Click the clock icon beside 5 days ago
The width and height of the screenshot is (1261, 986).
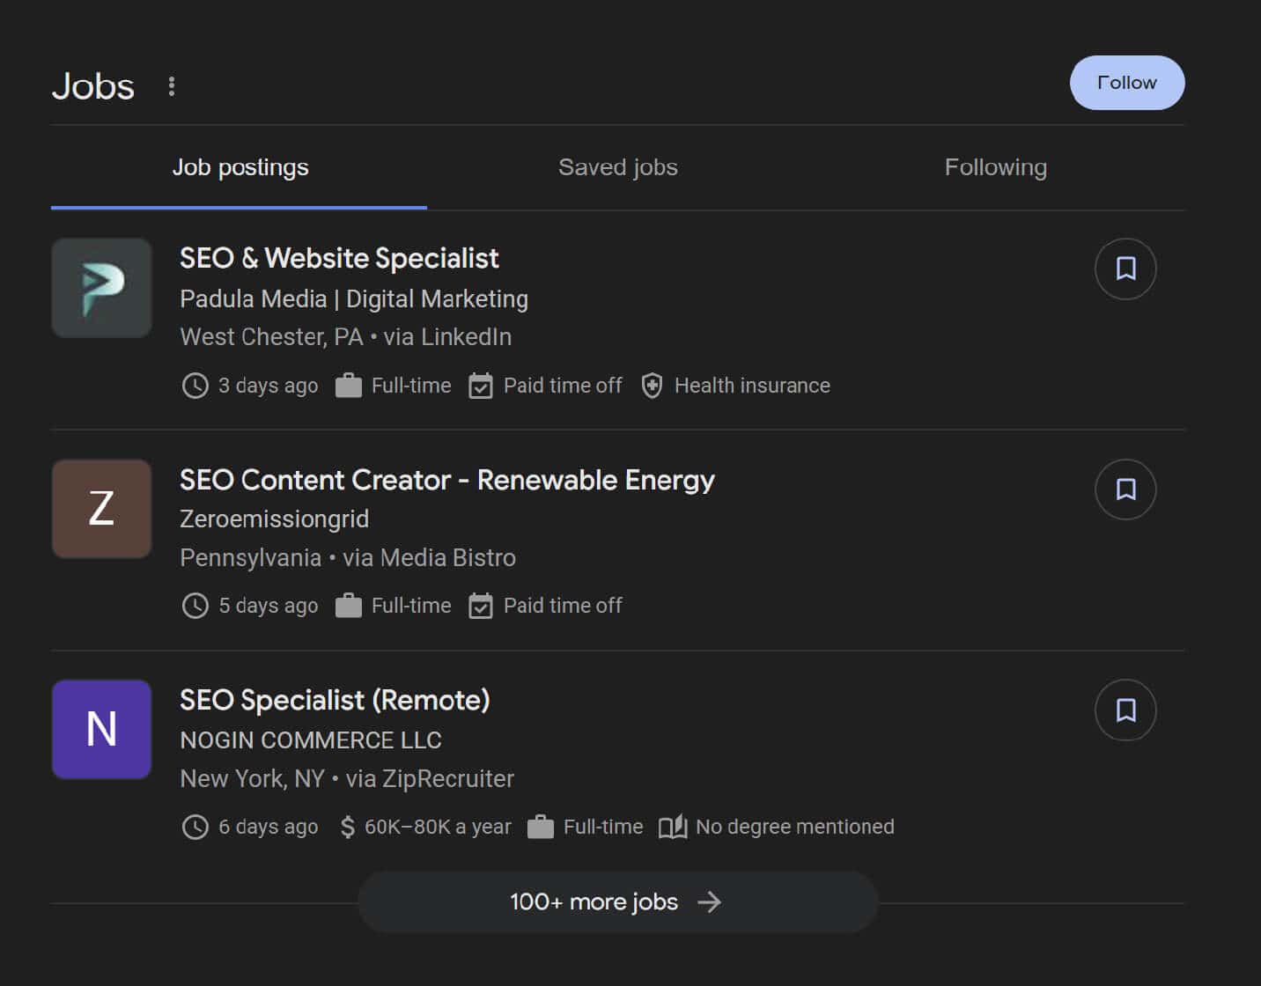(x=195, y=606)
